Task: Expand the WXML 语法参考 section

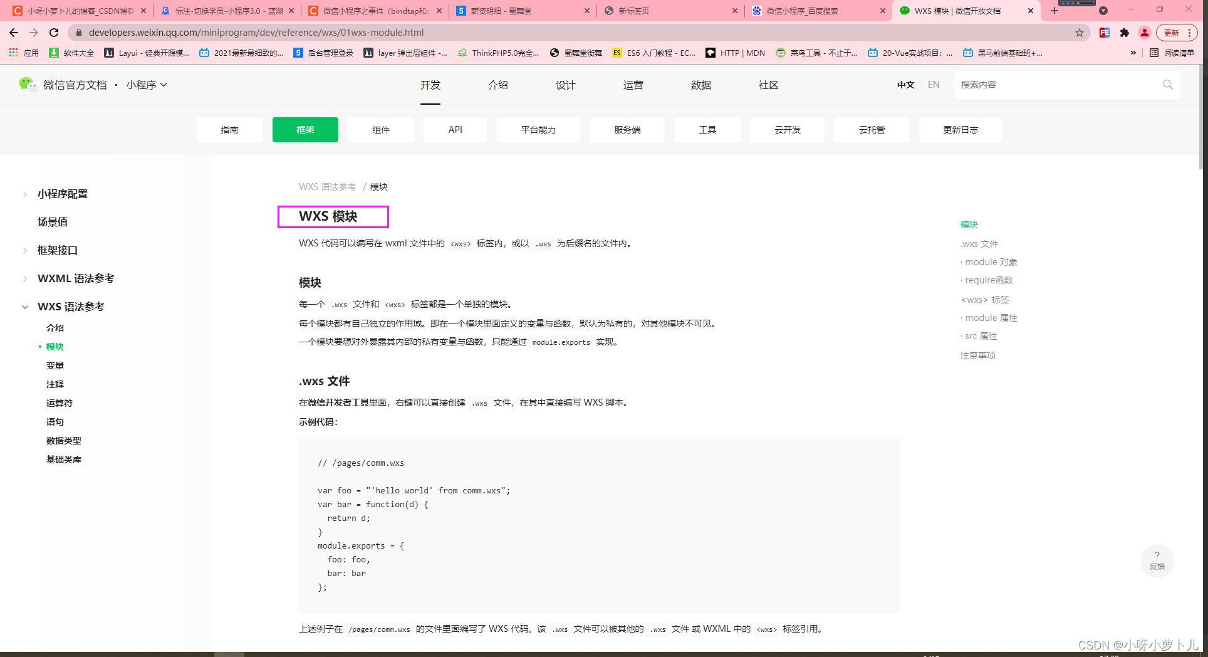Action: [25, 279]
